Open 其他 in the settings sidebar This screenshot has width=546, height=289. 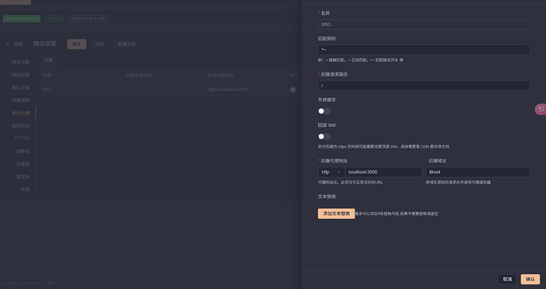pyautogui.click(x=25, y=190)
